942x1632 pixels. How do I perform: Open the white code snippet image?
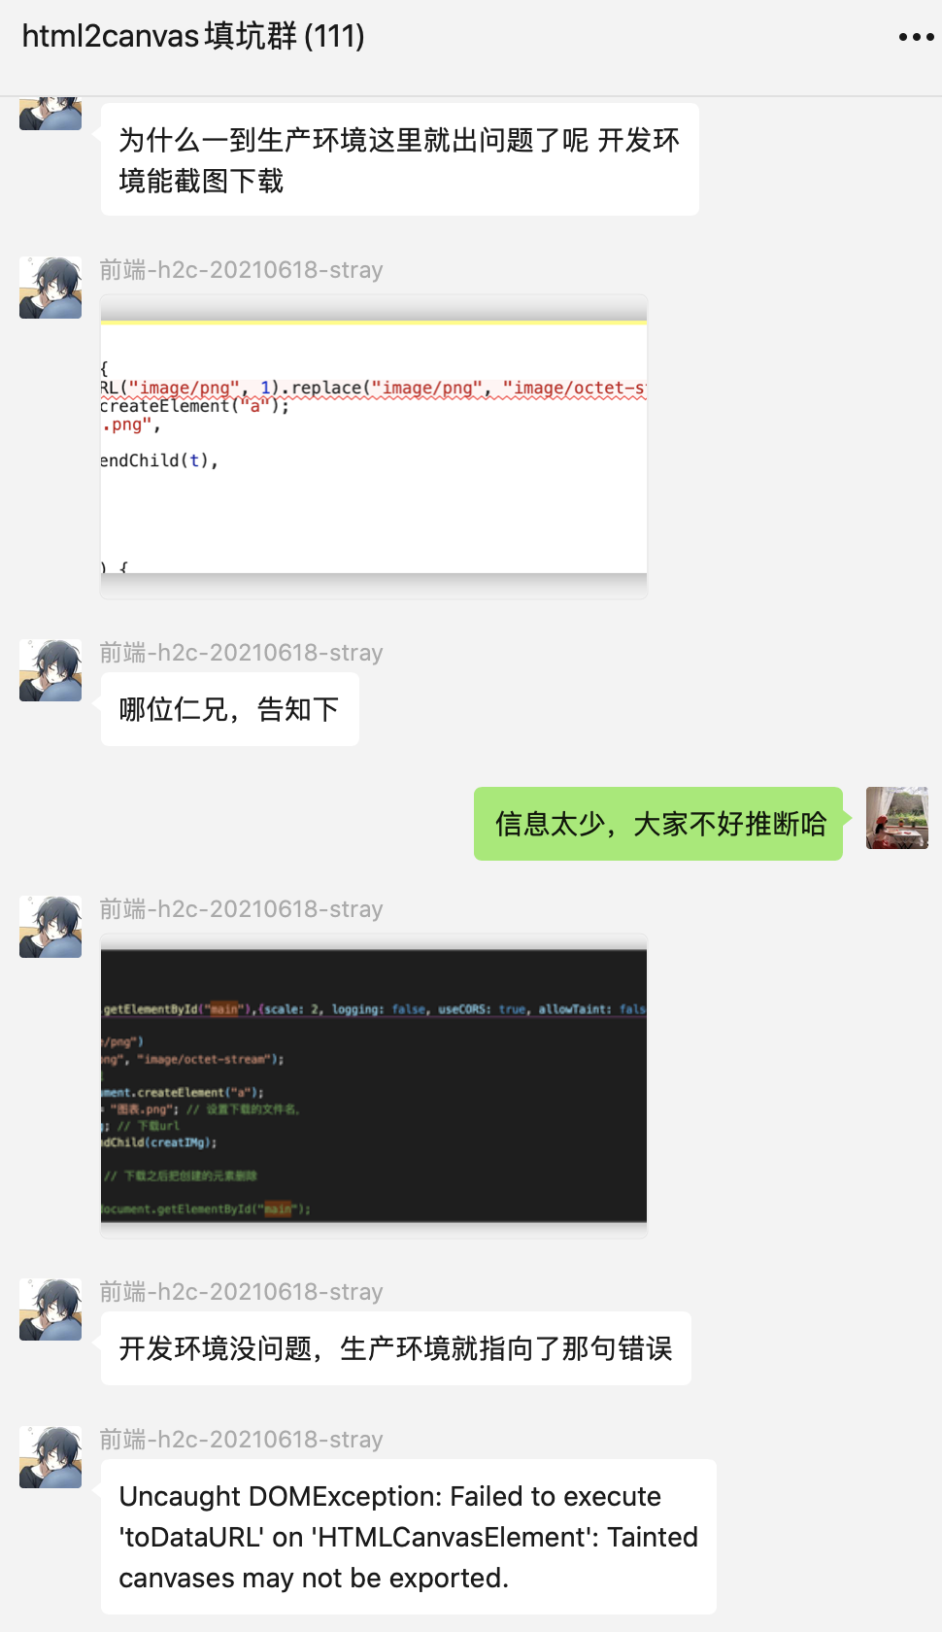(374, 447)
